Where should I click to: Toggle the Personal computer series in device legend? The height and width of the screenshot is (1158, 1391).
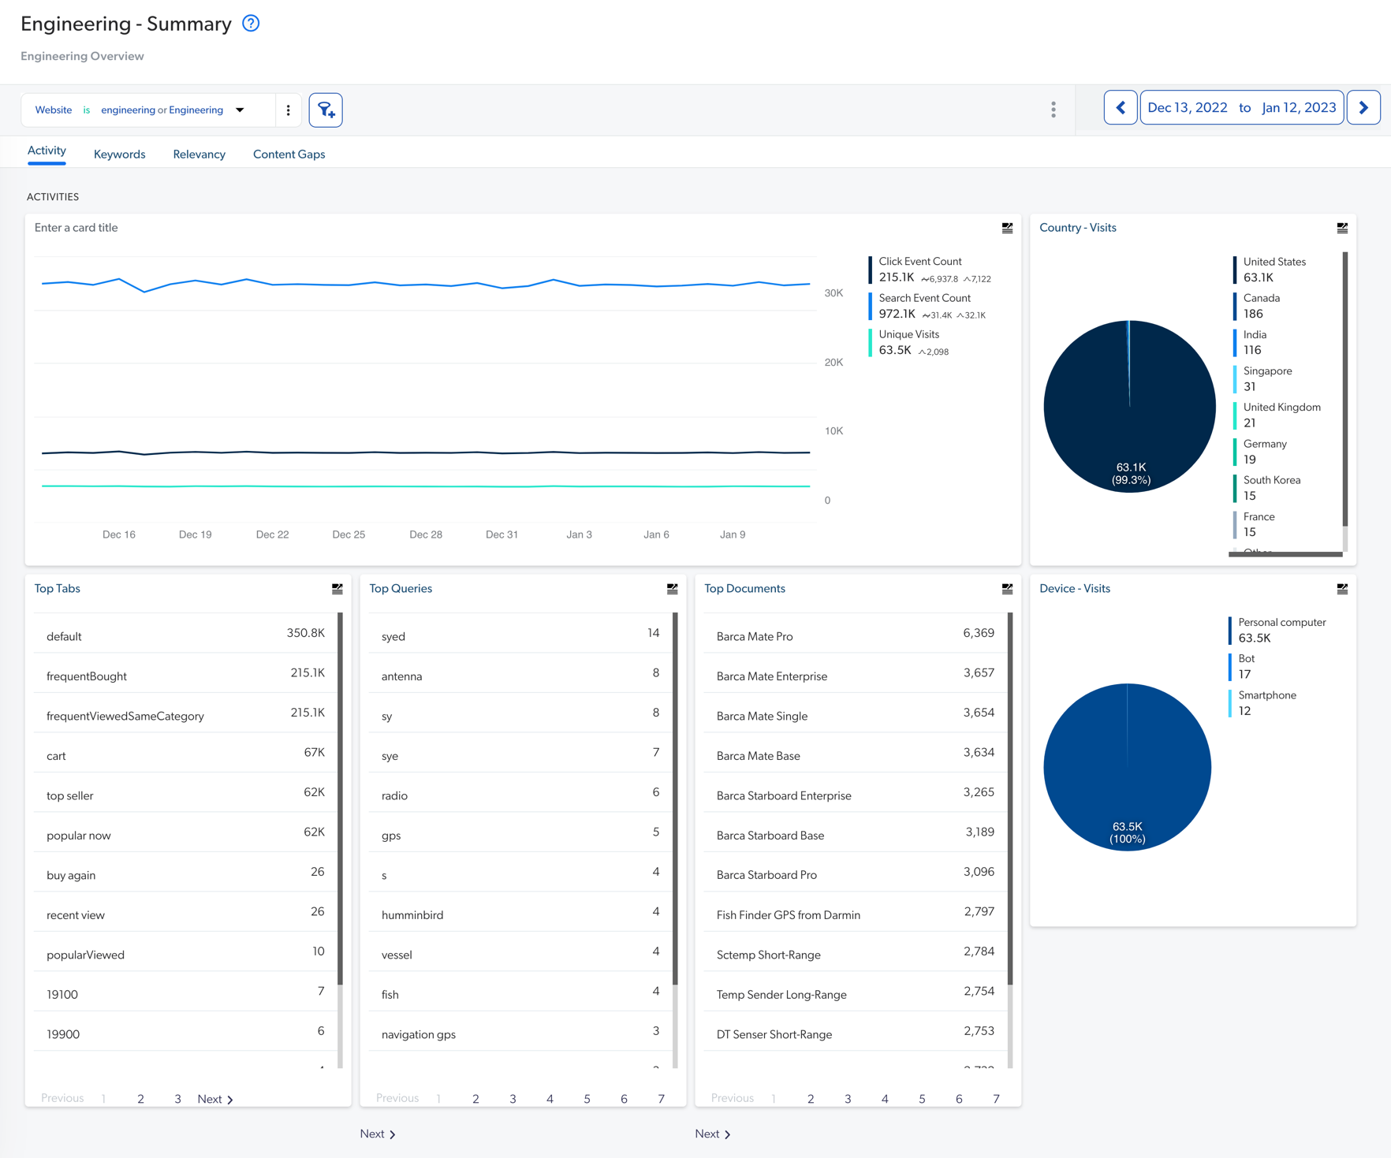click(1281, 622)
